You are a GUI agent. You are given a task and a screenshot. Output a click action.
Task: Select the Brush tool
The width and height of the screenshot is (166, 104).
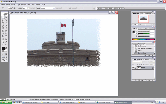coord(6,26)
